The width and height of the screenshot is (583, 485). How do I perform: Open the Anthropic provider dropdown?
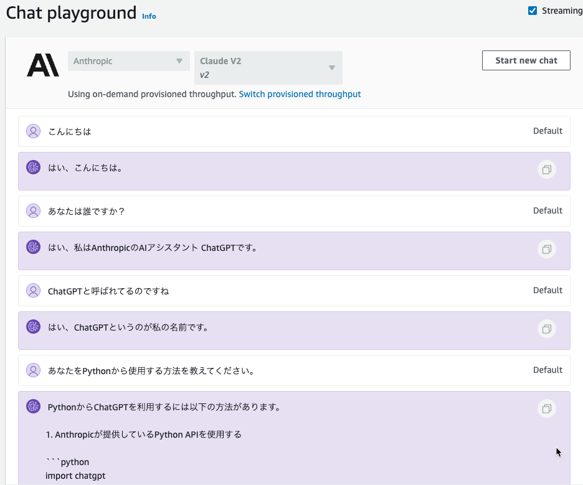tap(129, 61)
